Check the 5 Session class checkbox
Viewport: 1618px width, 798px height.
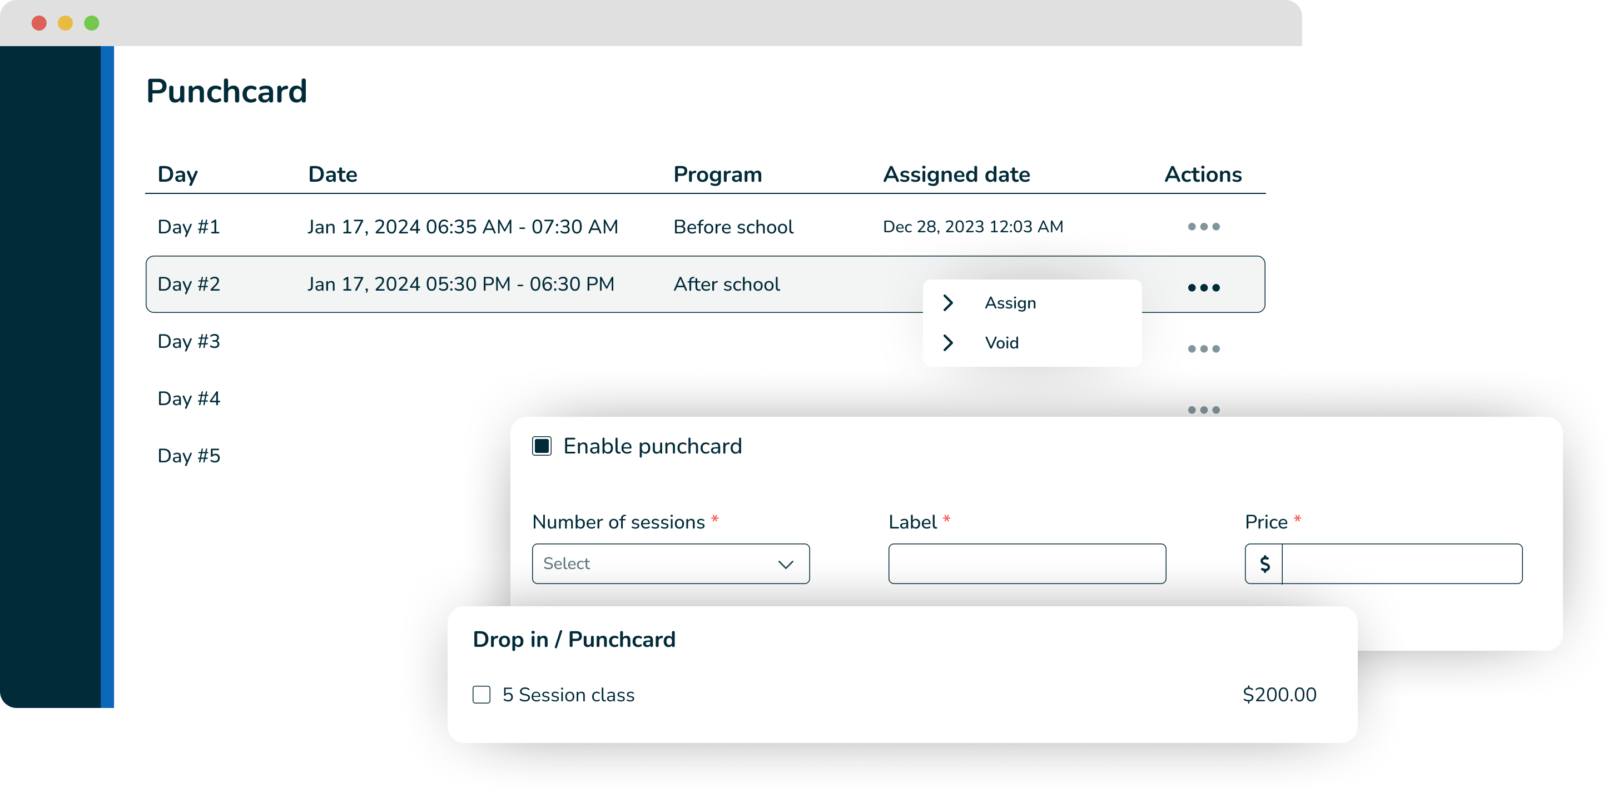481,695
